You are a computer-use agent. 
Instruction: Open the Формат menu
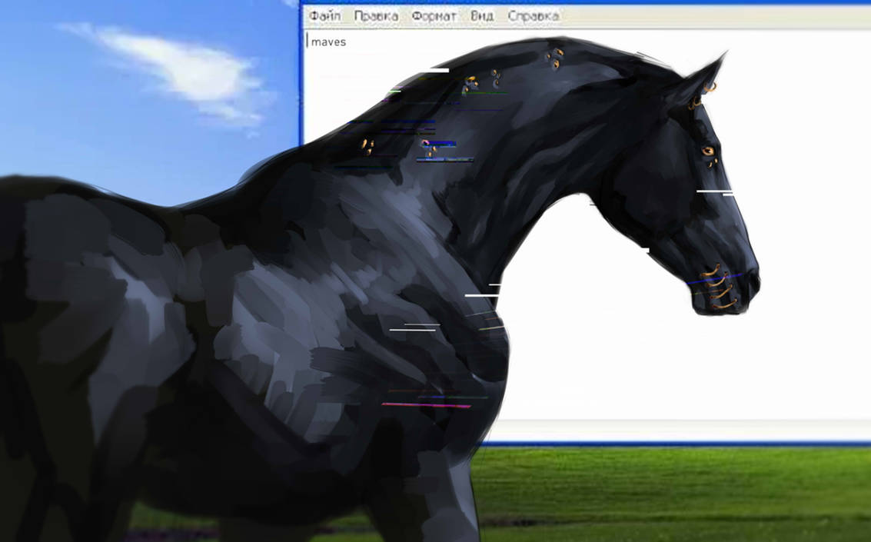pyautogui.click(x=434, y=17)
